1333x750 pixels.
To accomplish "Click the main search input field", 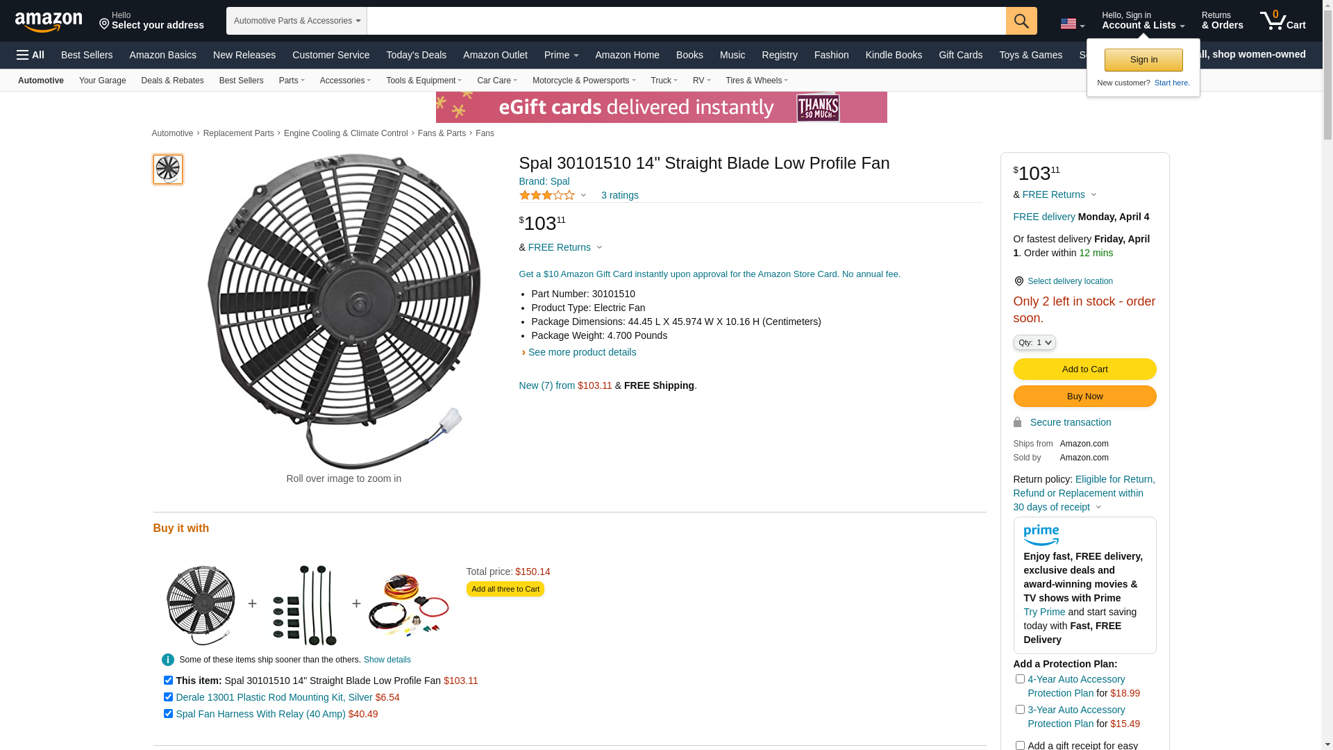I will pos(686,21).
